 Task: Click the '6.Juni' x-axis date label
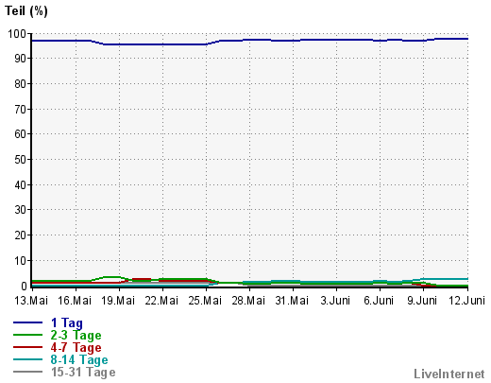pyautogui.click(x=379, y=301)
